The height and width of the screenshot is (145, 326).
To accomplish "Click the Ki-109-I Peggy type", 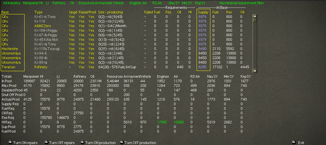I will point(46,30).
